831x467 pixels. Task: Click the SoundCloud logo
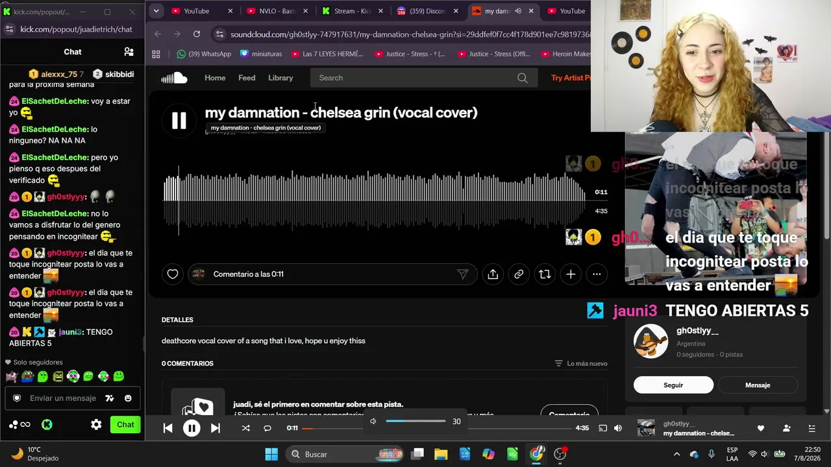point(174,78)
